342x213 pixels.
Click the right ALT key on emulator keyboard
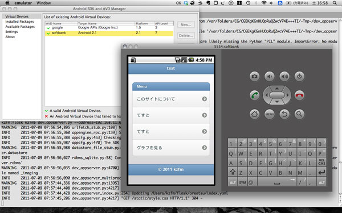point(321,182)
